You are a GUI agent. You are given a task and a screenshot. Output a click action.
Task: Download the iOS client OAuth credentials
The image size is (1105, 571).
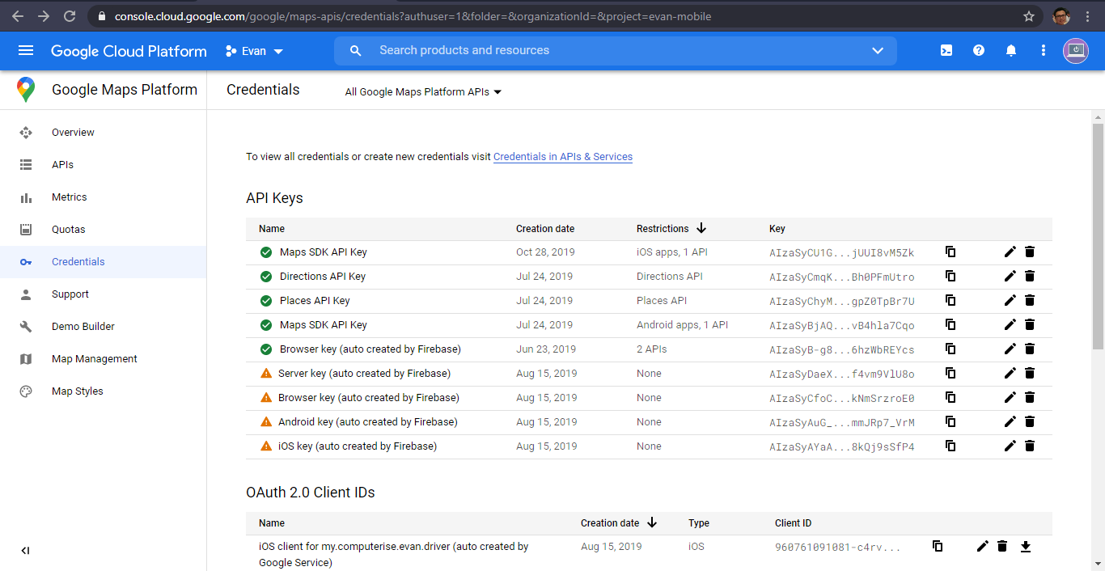click(1026, 547)
